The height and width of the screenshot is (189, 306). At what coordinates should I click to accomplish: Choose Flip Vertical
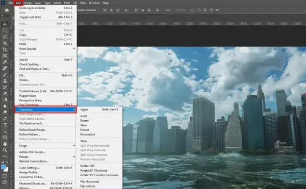[99, 186]
